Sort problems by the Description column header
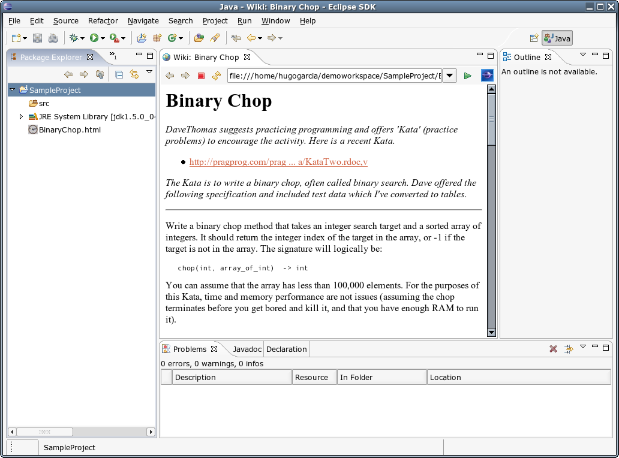619x458 pixels. pos(232,377)
